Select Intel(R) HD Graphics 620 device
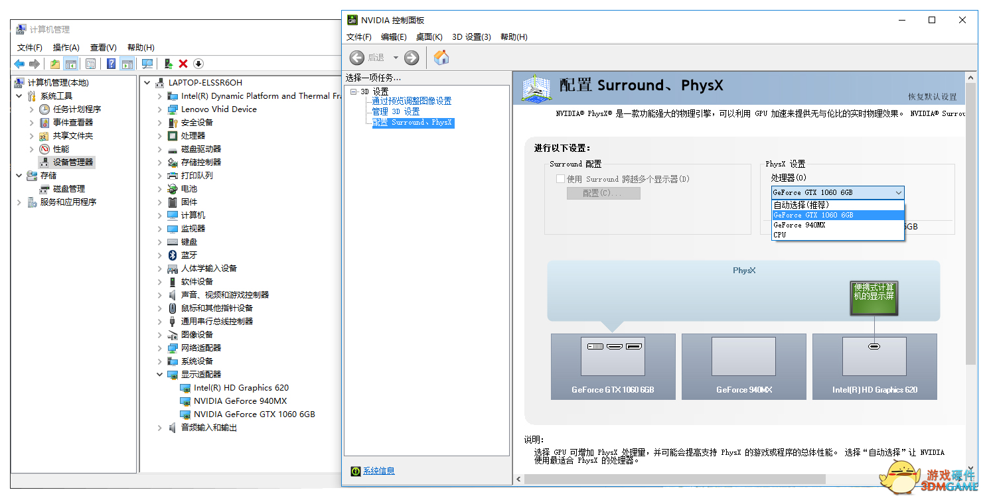The image size is (989, 500). pos(241,388)
